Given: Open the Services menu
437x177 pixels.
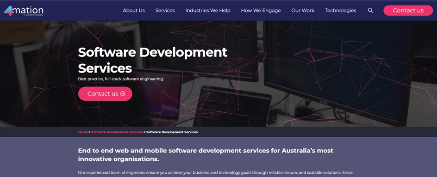Looking at the screenshot, I should tap(165, 11).
